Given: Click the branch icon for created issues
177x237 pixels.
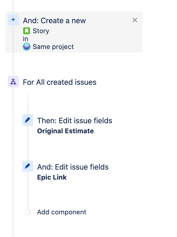Looking at the screenshot, I should [x=13, y=82].
